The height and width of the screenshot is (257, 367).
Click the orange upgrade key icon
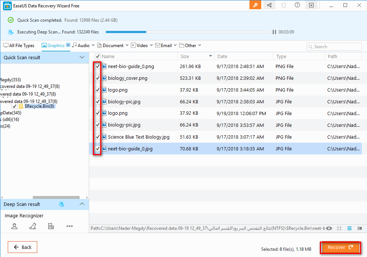pos(255,5)
